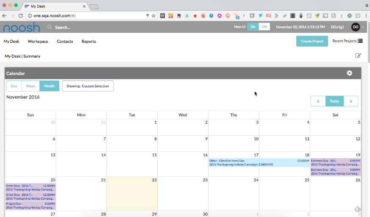The height and width of the screenshot is (217, 370).
Task: Go to previous month arrow
Action: tap(318, 101)
